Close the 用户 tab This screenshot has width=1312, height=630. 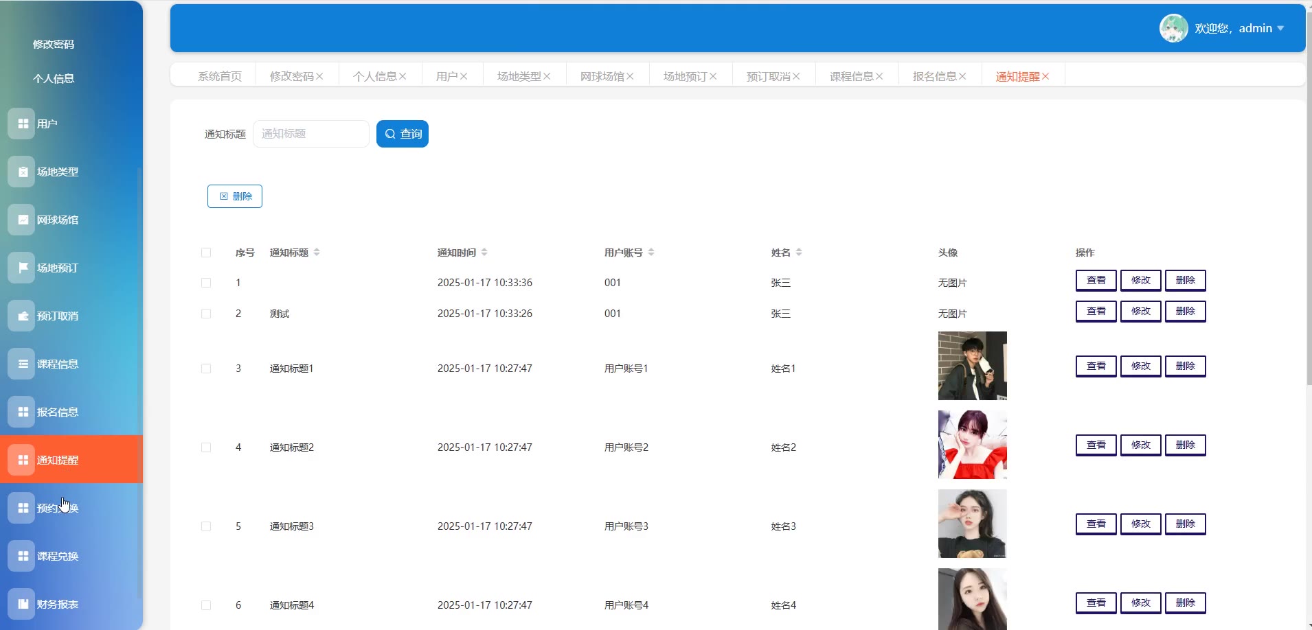pyautogui.click(x=464, y=76)
